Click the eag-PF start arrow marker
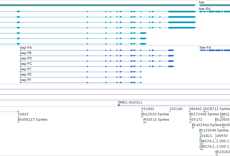This screenshot has height=156, width=230. pos(21,83)
